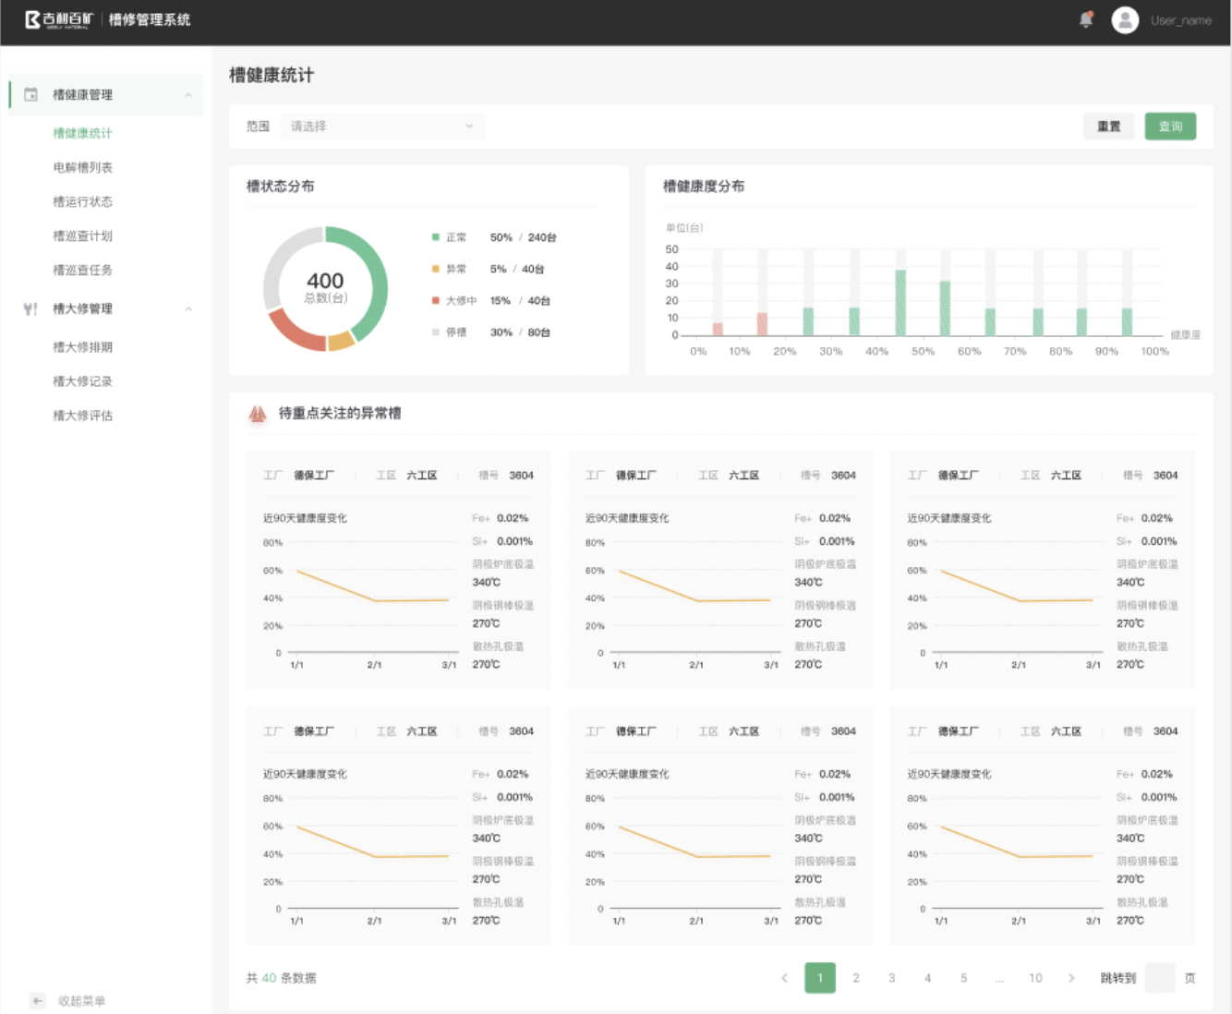Image resolution: width=1232 pixels, height=1014 pixels.
Task: Open the 范围 请选择 dropdown
Action: click(380, 127)
